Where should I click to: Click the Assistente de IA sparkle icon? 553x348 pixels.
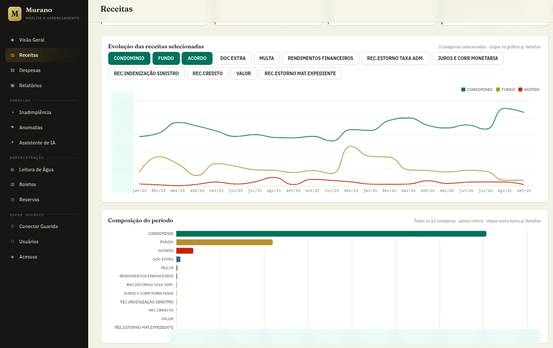tap(12, 142)
